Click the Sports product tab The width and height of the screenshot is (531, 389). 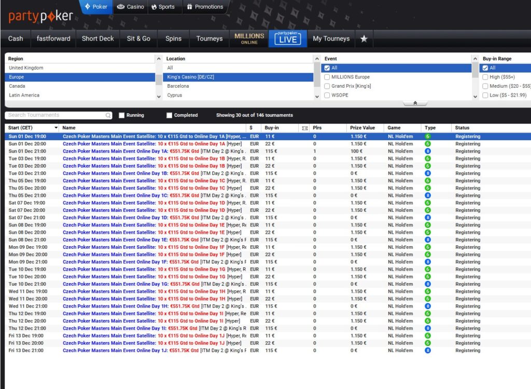pyautogui.click(x=163, y=7)
